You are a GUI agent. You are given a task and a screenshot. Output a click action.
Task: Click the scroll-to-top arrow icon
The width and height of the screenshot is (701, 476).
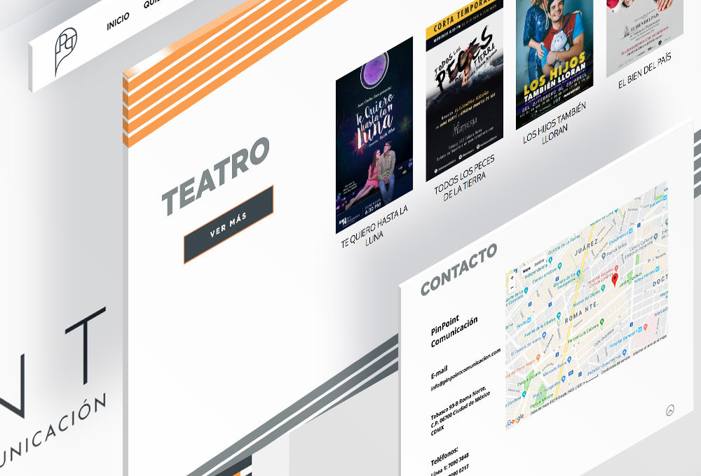[669, 410]
